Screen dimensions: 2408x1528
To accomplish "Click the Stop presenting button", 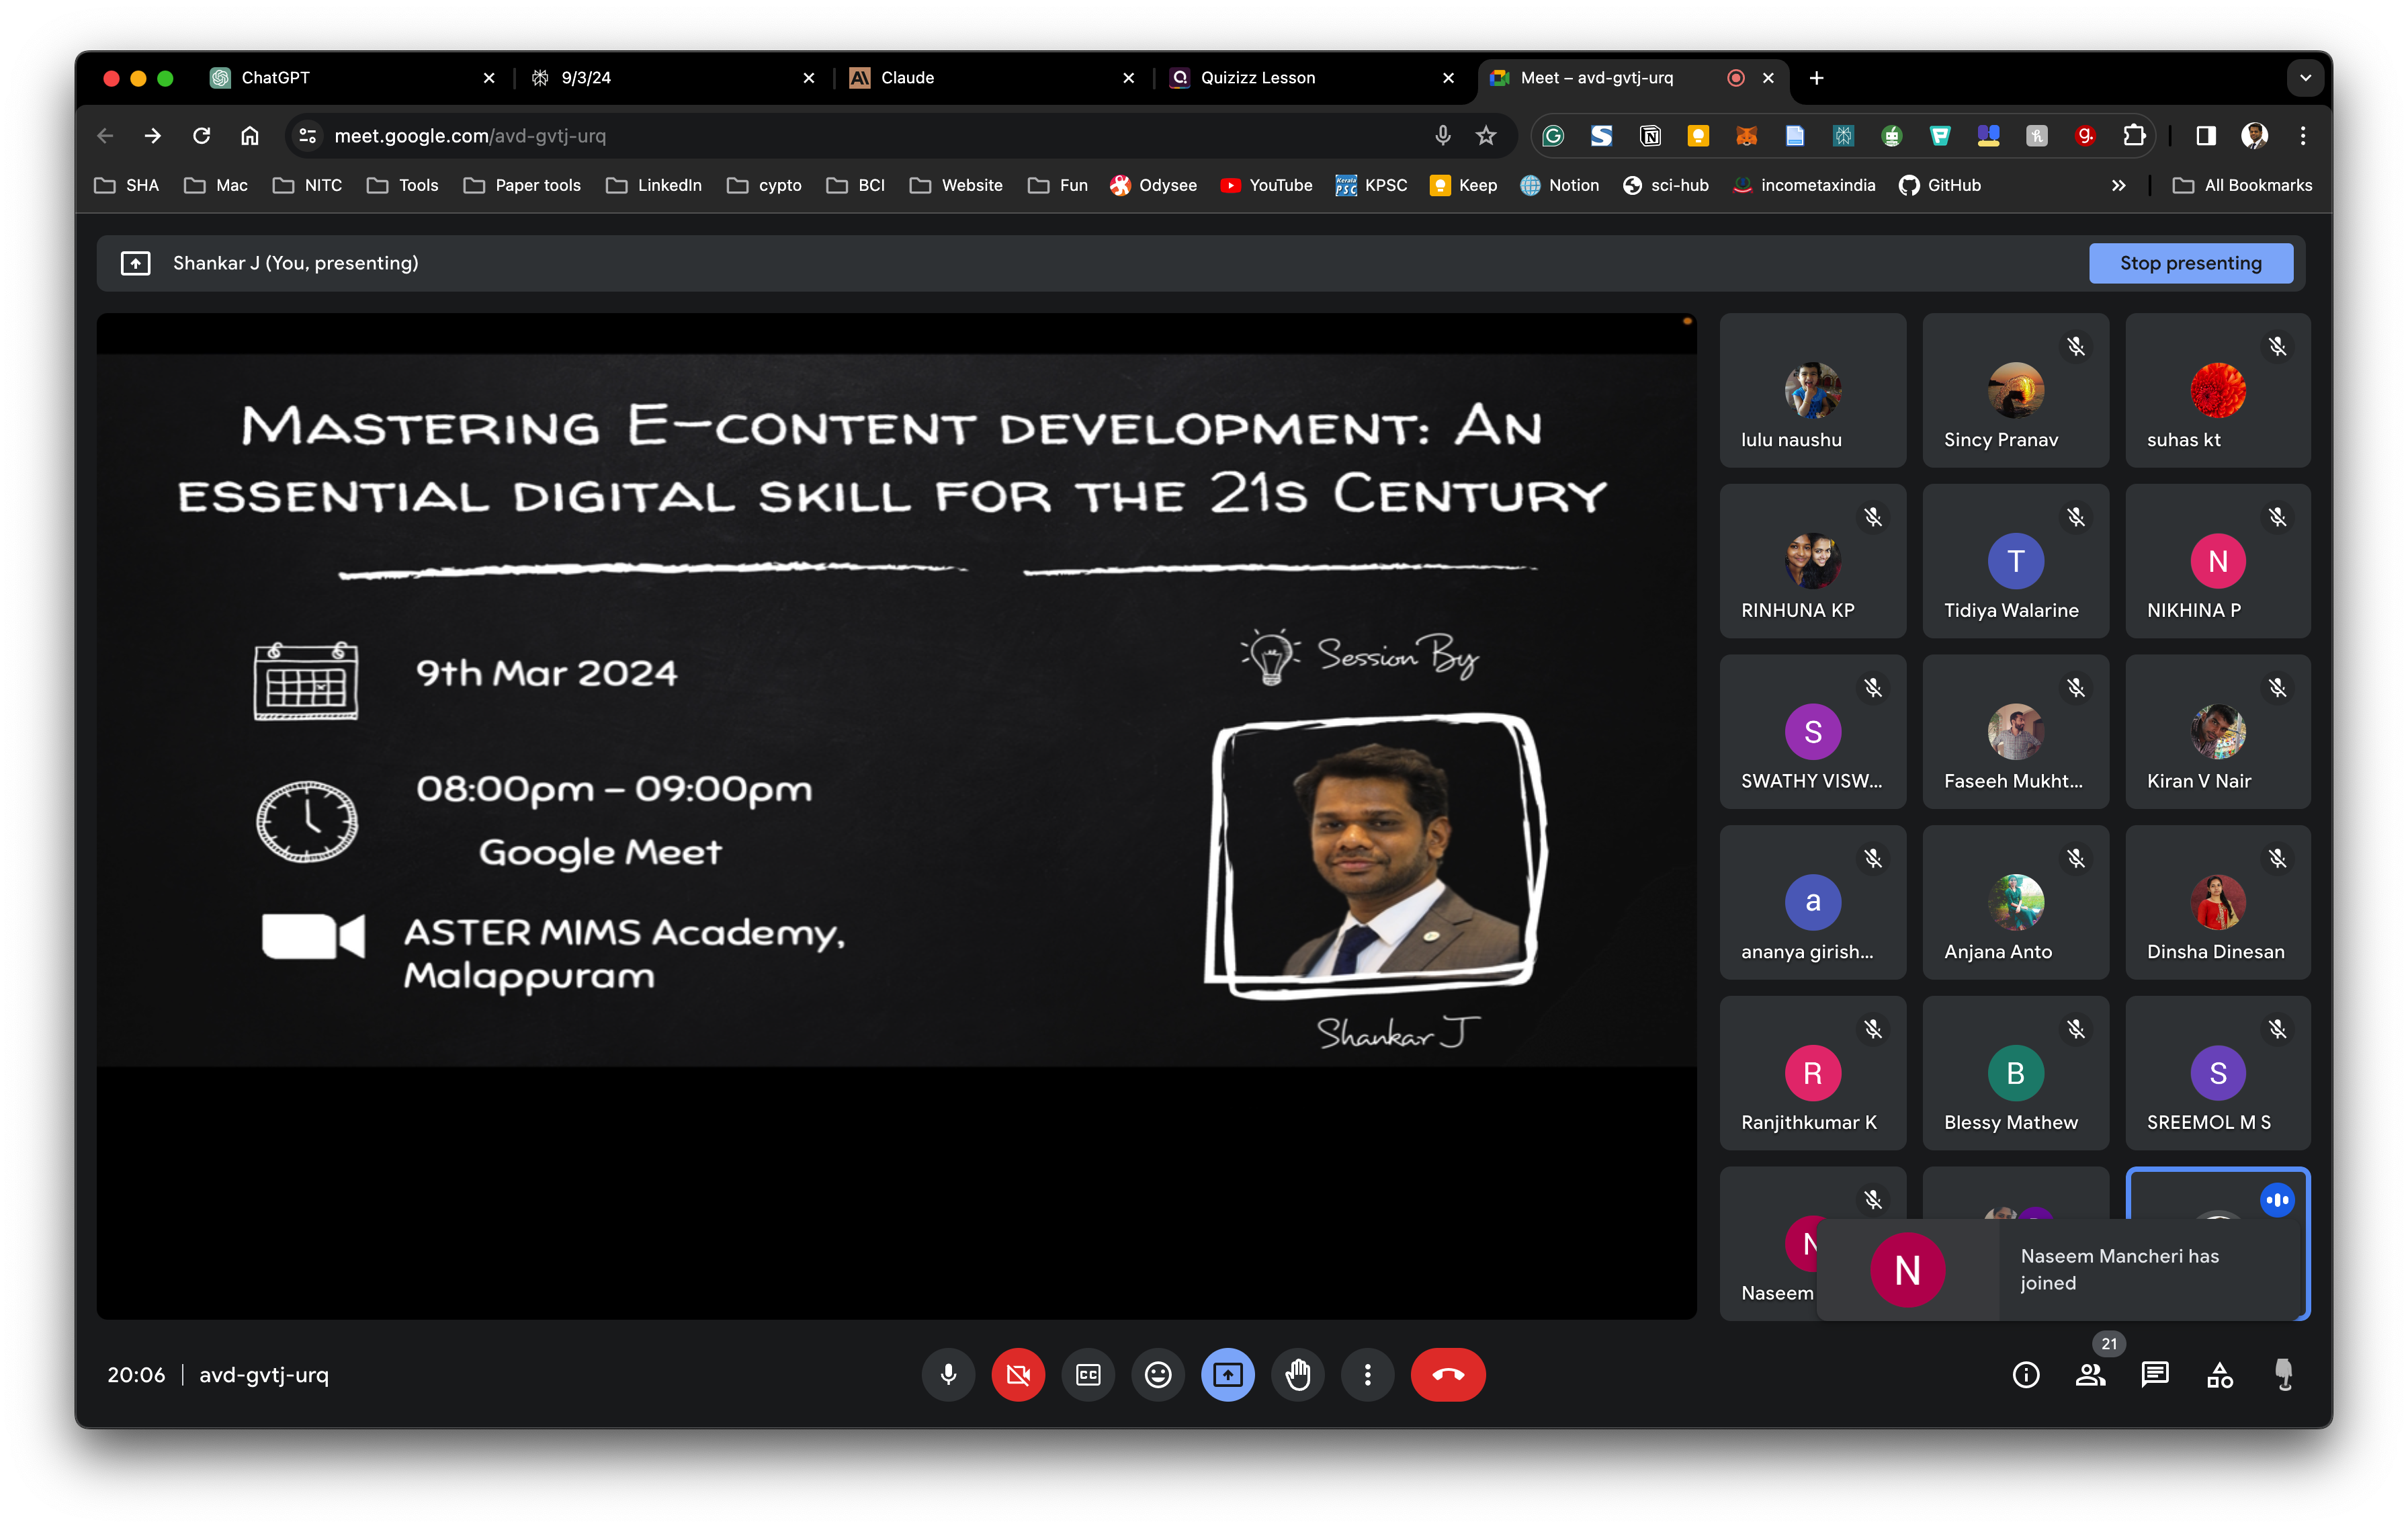I will 2190,263.
